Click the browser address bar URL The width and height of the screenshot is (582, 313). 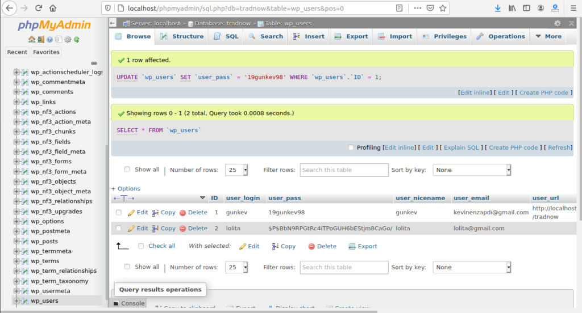coord(236,8)
